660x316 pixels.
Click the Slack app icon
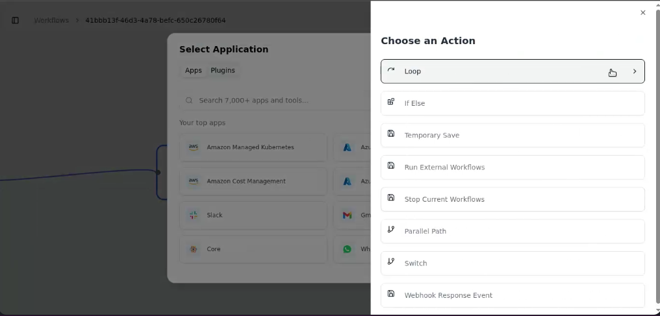tap(194, 215)
